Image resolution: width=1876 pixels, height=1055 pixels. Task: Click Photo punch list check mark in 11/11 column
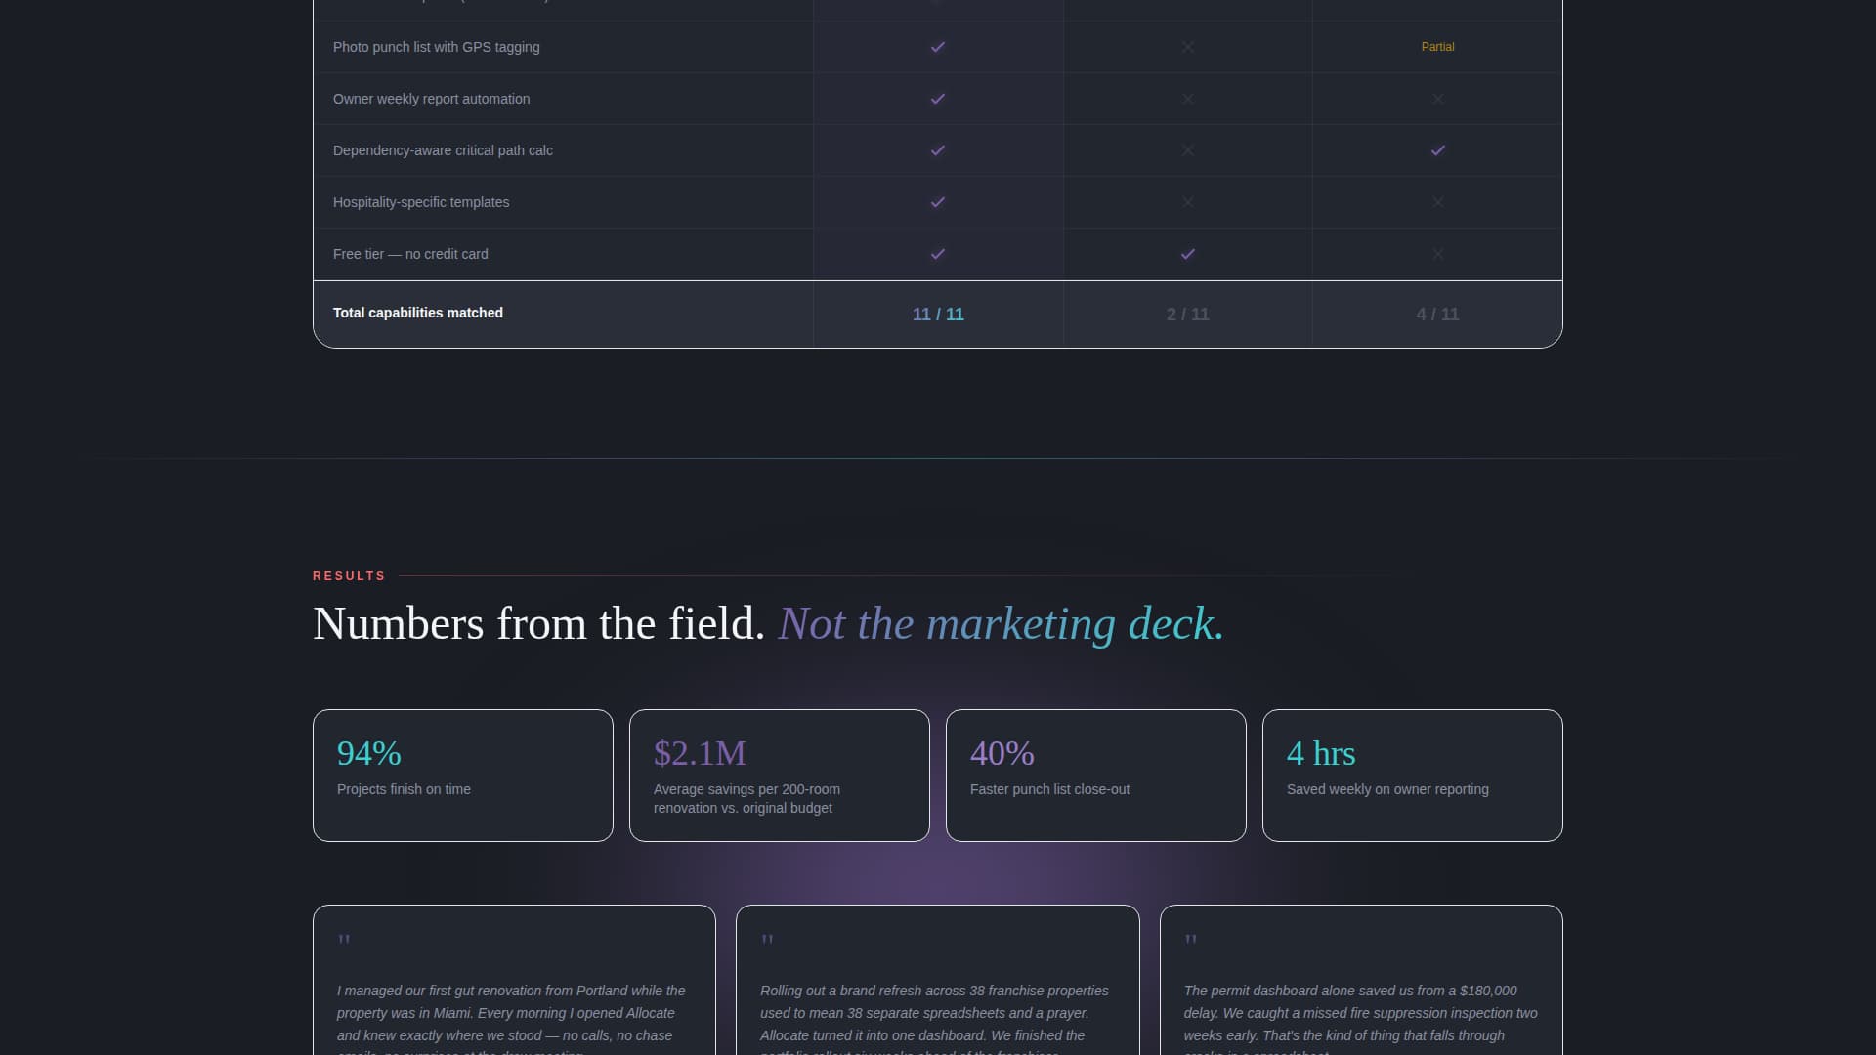point(938,47)
